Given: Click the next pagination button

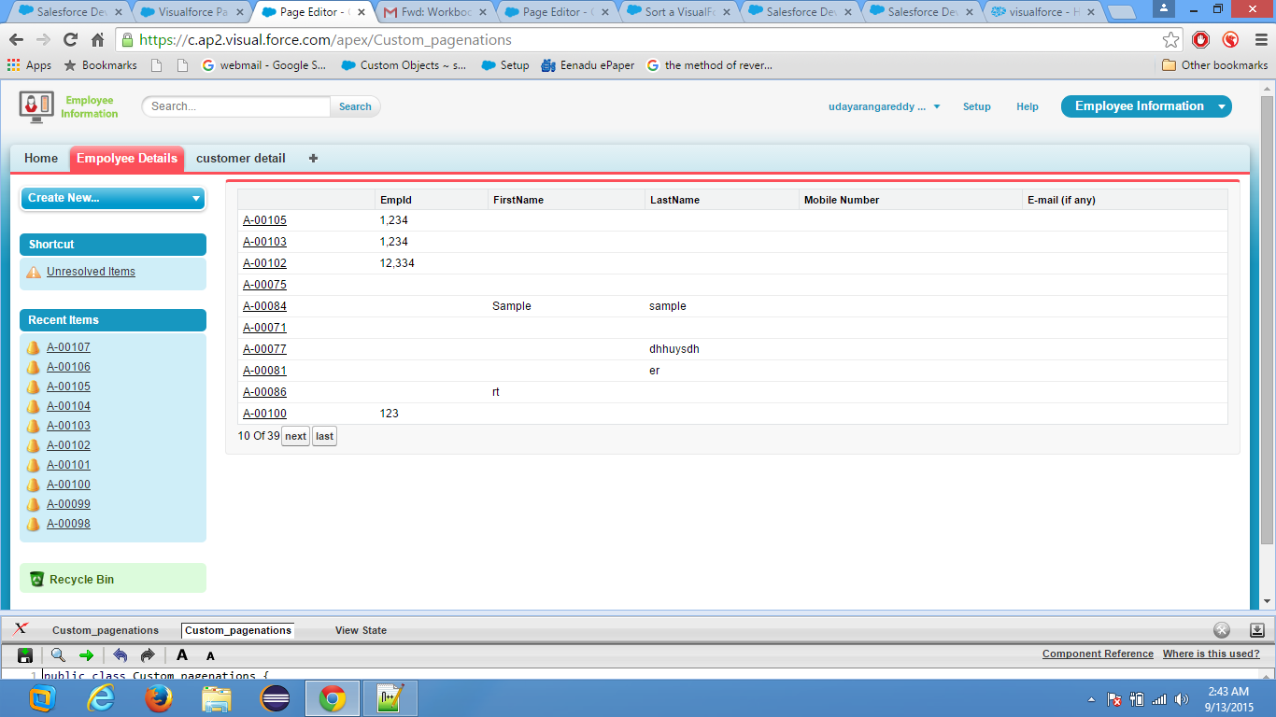Looking at the screenshot, I should click(x=295, y=436).
